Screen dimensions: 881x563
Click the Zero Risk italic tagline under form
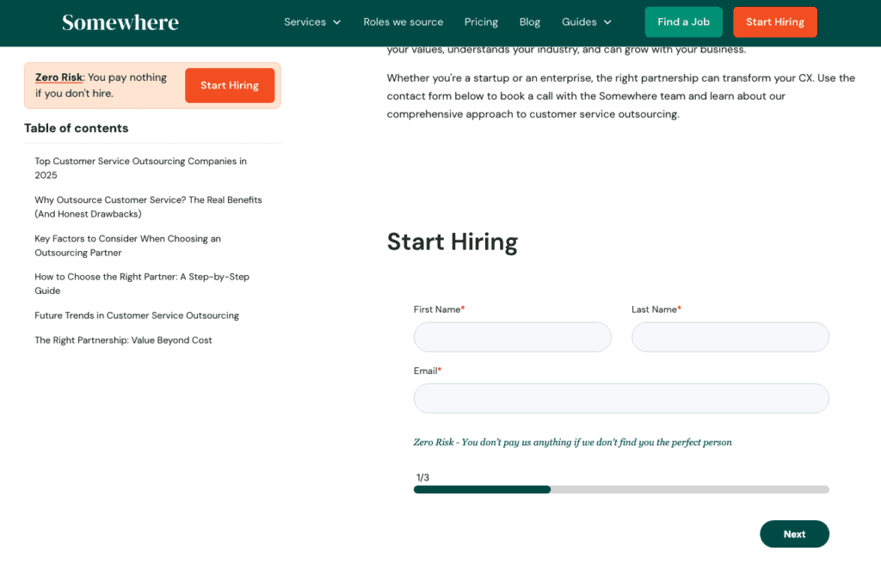pos(572,443)
